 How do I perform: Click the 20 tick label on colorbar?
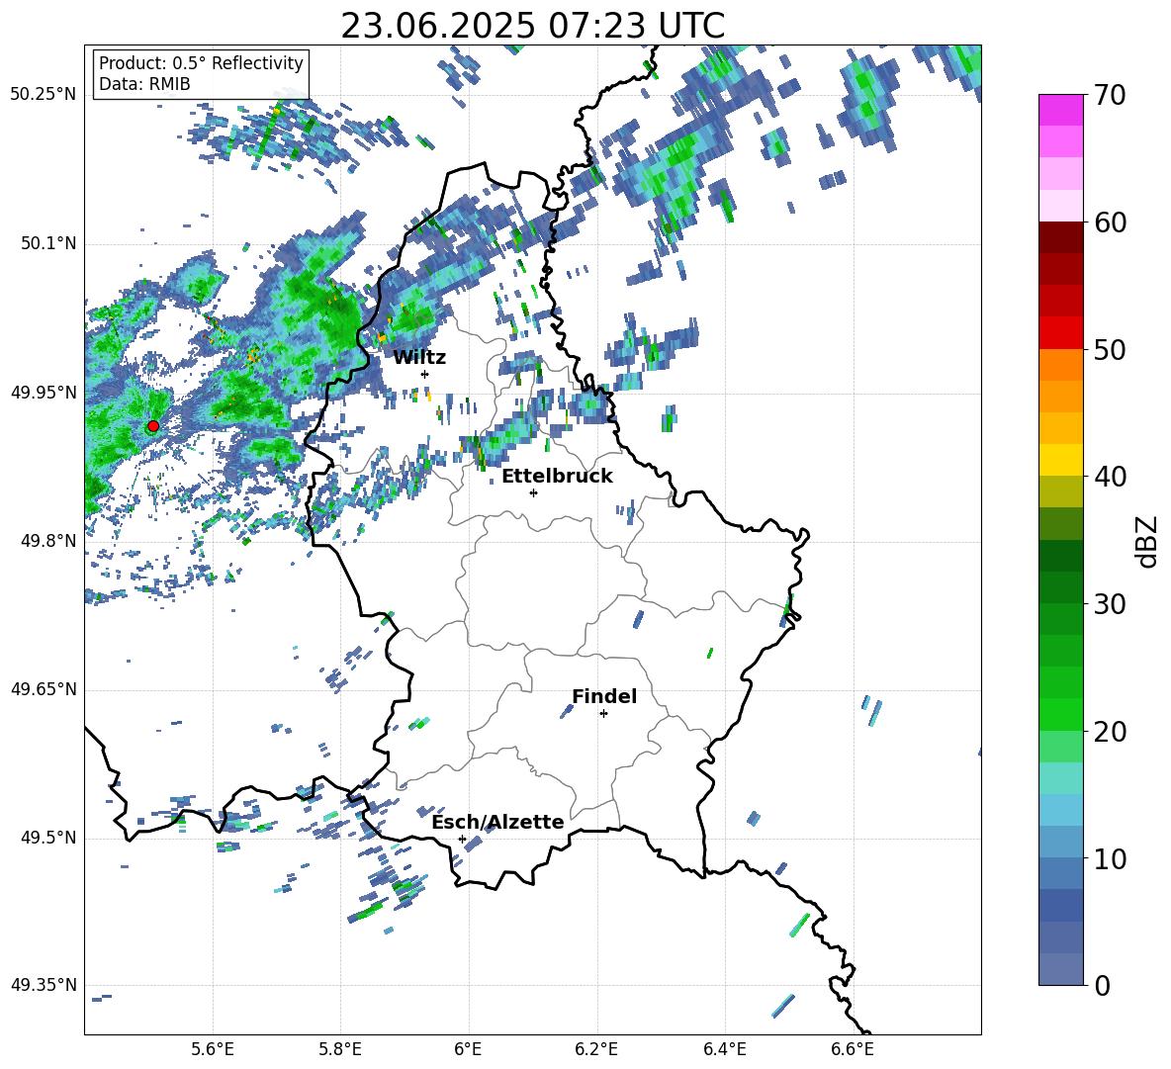point(1110,732)
